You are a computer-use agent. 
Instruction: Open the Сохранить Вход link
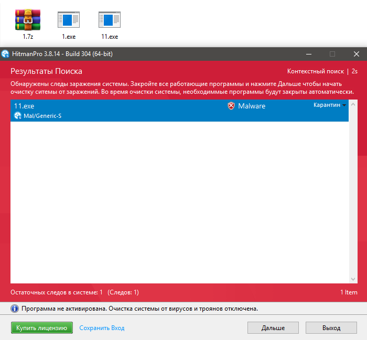102,328
